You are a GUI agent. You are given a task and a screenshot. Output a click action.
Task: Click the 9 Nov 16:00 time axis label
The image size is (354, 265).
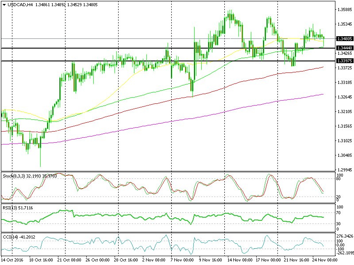tap(211, 260)
